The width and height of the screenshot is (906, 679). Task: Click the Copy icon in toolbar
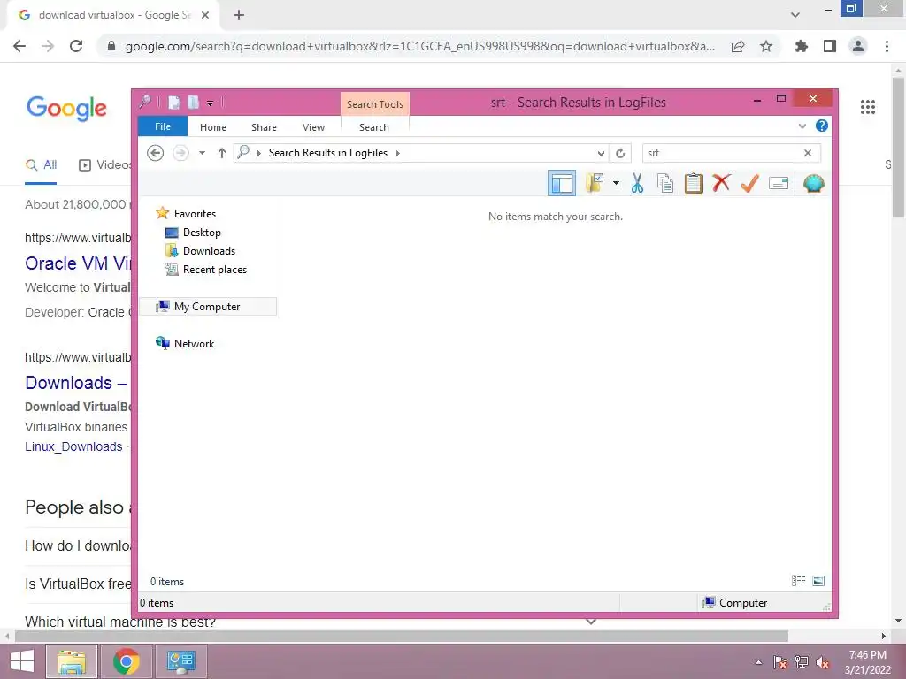pos(665,183)
